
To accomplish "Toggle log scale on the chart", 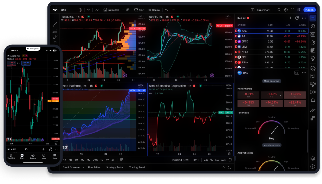I will (x=217, y=160).
